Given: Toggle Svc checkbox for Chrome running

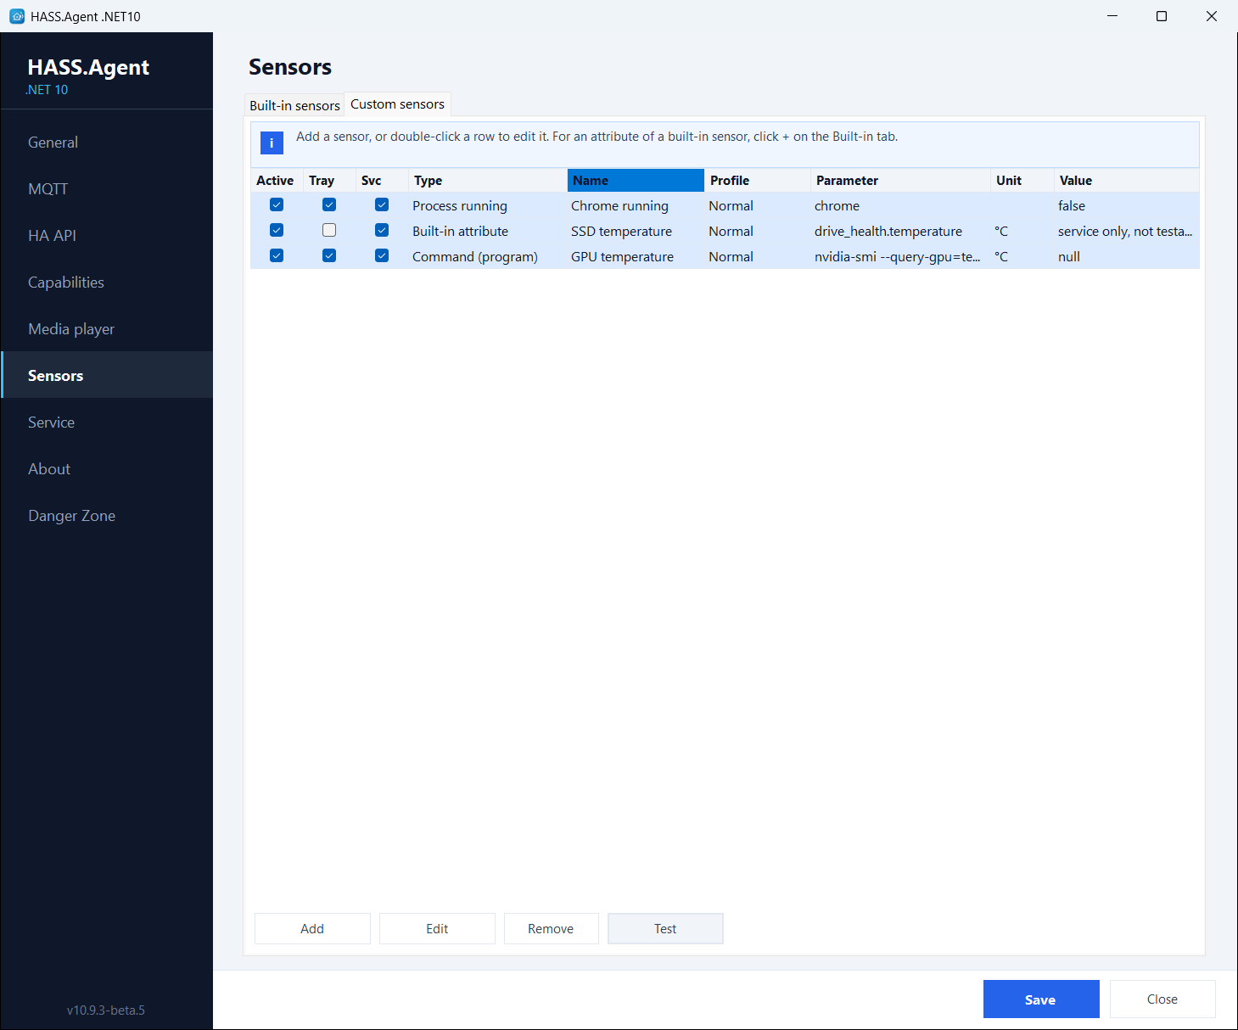Looking at the screenshot, I should coord(382,204).
